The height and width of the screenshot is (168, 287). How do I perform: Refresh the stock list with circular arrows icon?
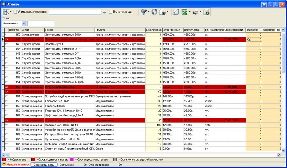(154, 12)
